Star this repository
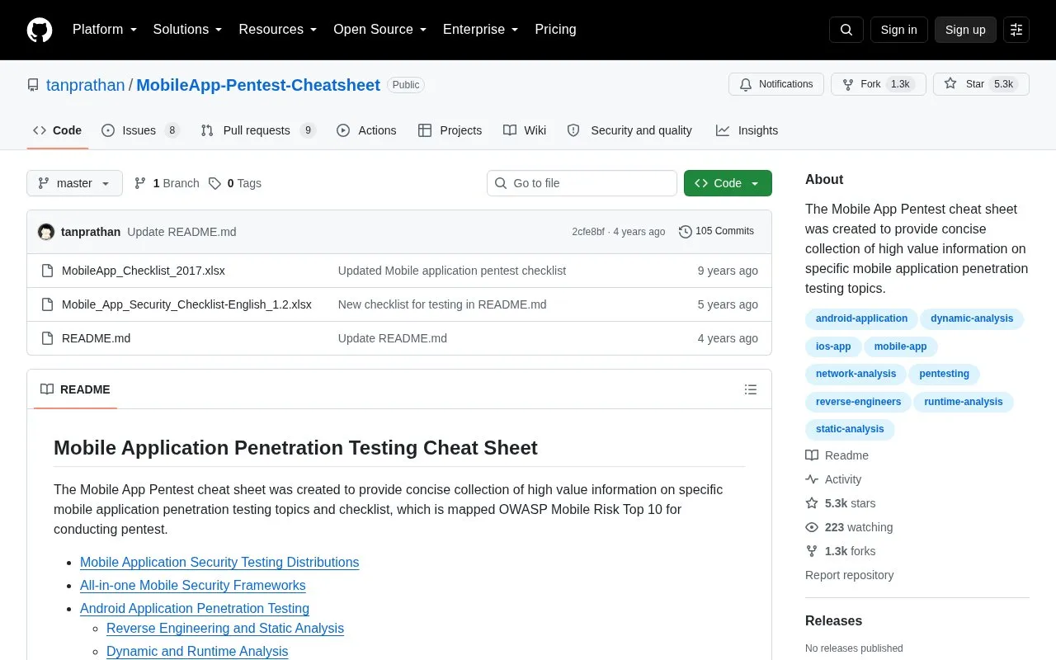The image size is (1056, 660). (981, 84)
